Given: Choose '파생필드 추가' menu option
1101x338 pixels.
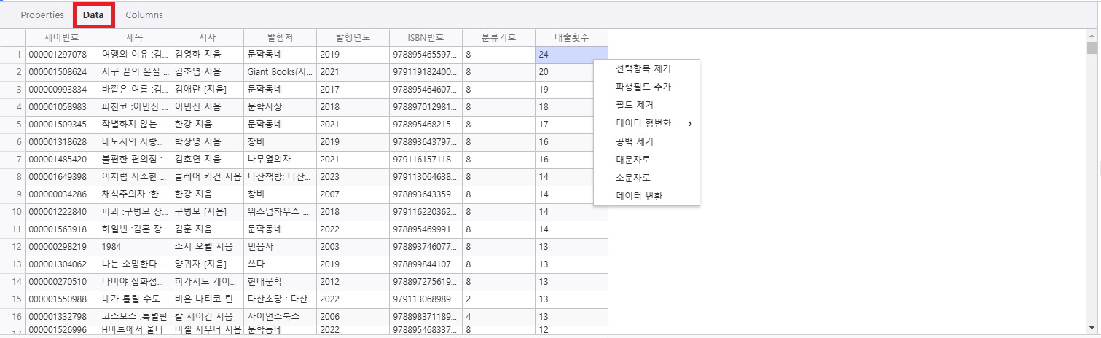Looking at the screenshot, I should tap(643, 87).
